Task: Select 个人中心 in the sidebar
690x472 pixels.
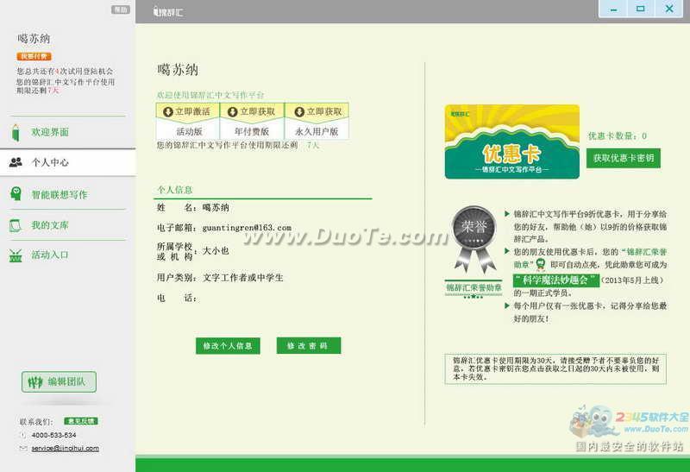Action: click(x=66, y=162)
